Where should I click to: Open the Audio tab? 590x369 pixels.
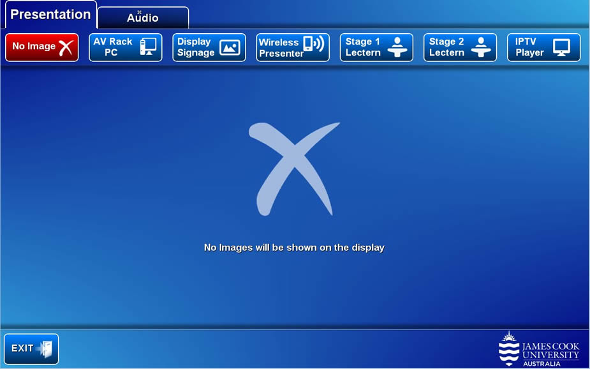point(143,18)
